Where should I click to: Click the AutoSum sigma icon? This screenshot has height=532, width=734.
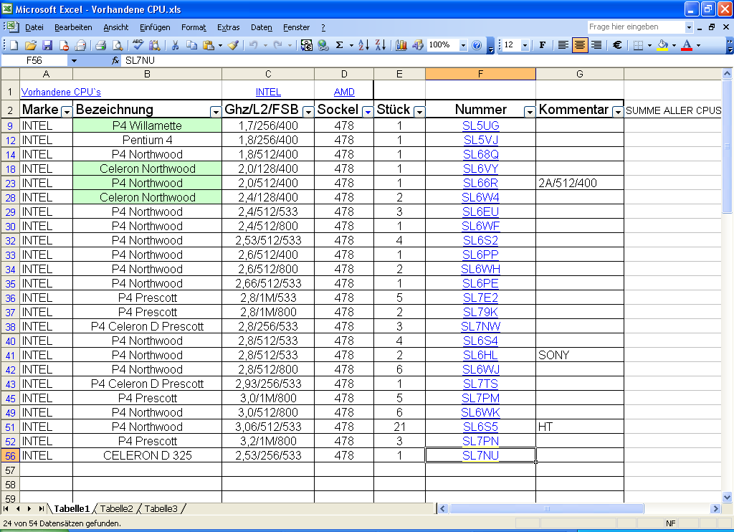340,45
